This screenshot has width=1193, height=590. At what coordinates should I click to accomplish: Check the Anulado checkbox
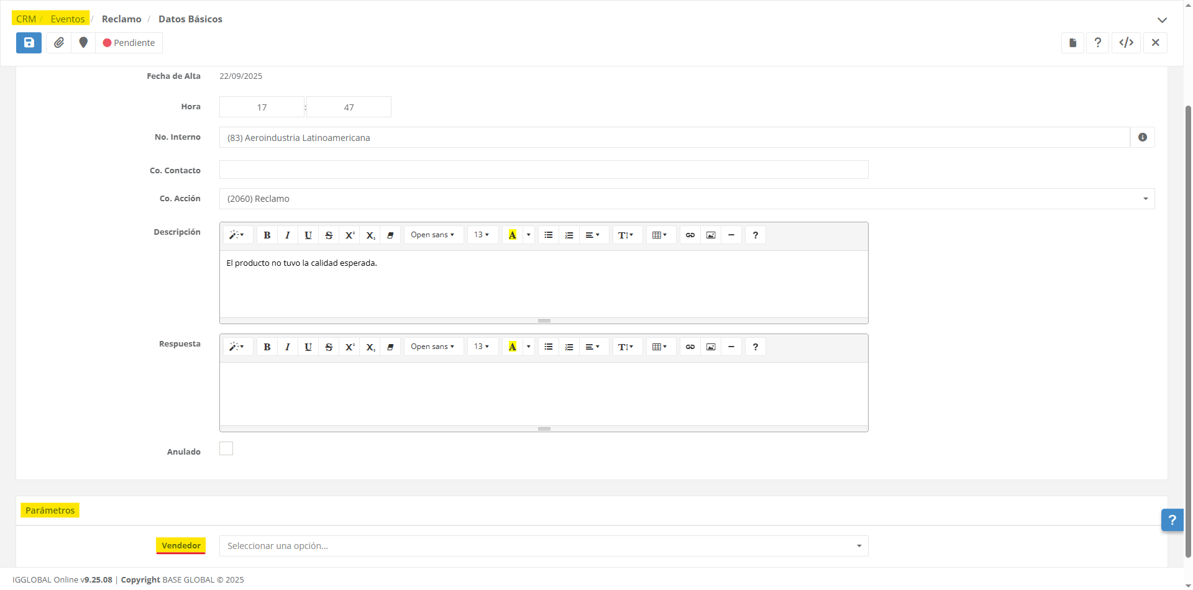[x=226, y=448]
